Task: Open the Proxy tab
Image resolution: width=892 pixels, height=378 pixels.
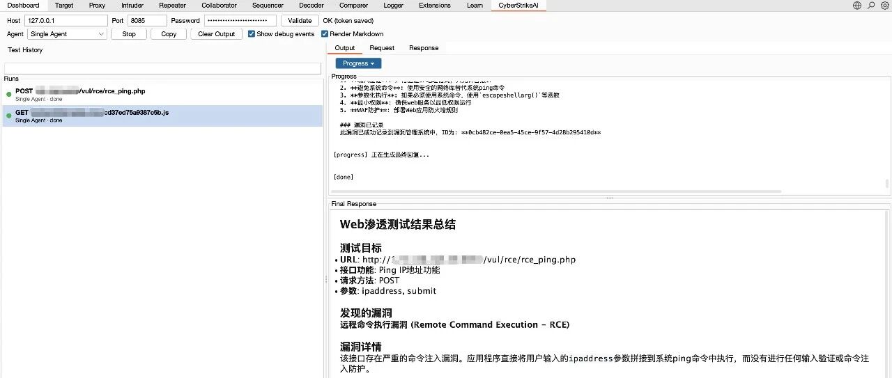Action: tap(97, 5)
